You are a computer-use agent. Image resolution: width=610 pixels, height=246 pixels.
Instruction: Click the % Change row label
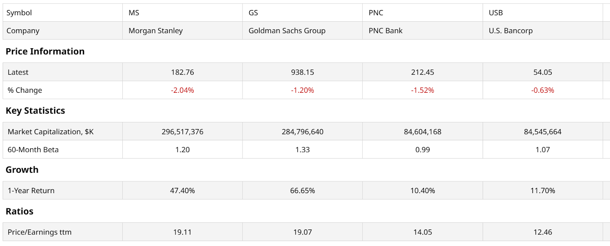[25, 90]
